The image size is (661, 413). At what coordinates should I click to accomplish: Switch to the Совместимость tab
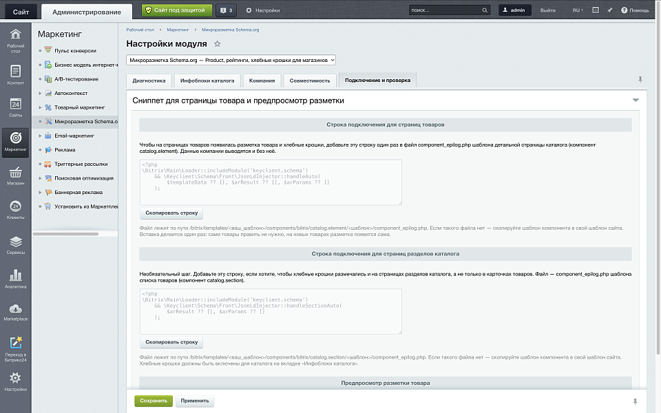click(309, 81)
